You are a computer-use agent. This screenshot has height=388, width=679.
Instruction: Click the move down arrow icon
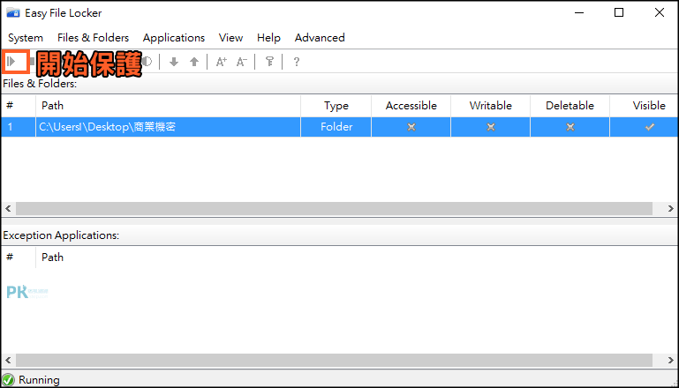(174, 62)
